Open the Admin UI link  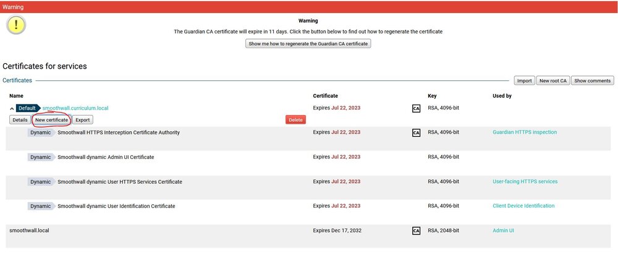click(503, 230)
